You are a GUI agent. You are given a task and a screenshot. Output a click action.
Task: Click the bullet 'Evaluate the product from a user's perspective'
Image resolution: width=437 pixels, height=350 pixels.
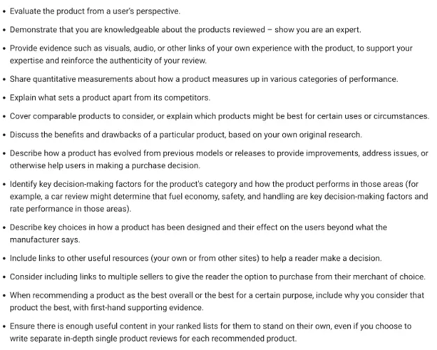(95, 11)
